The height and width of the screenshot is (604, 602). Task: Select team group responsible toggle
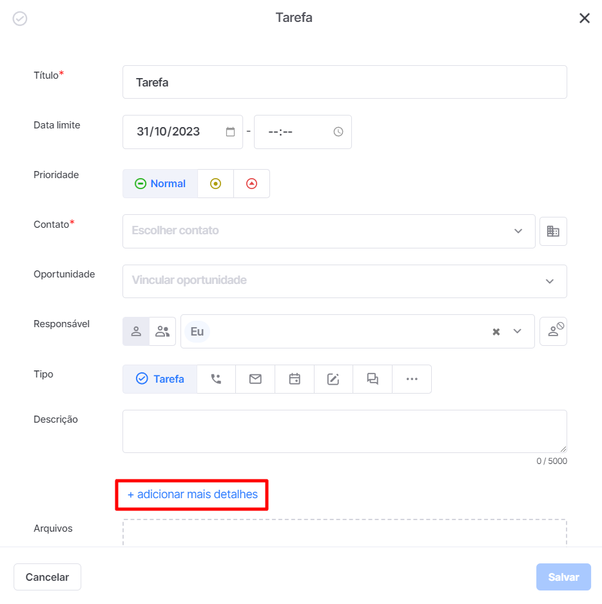[x=162, y=331]
